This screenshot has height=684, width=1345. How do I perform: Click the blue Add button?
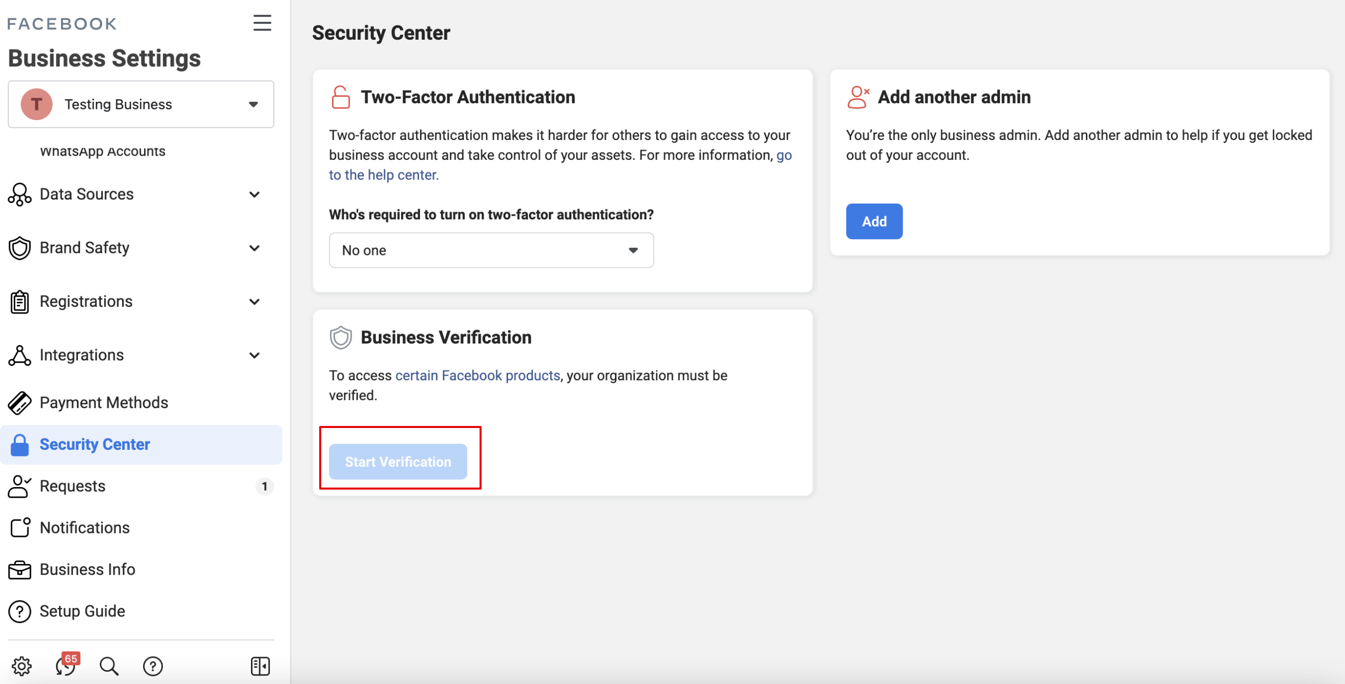point(874,221)
